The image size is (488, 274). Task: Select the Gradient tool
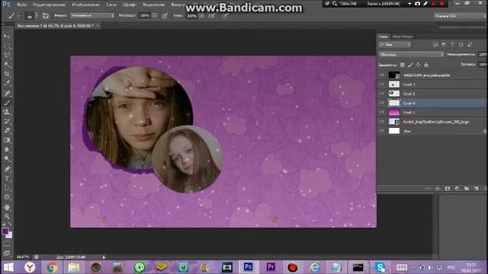click(7, 140)
